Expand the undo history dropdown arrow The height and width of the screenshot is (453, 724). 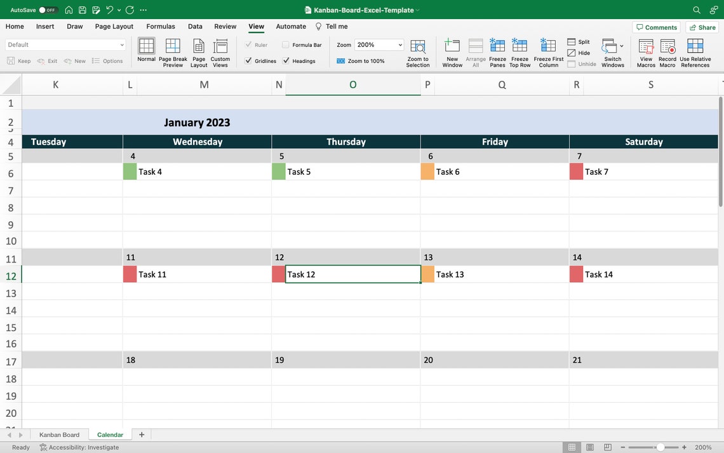click(x=119, y=10)
